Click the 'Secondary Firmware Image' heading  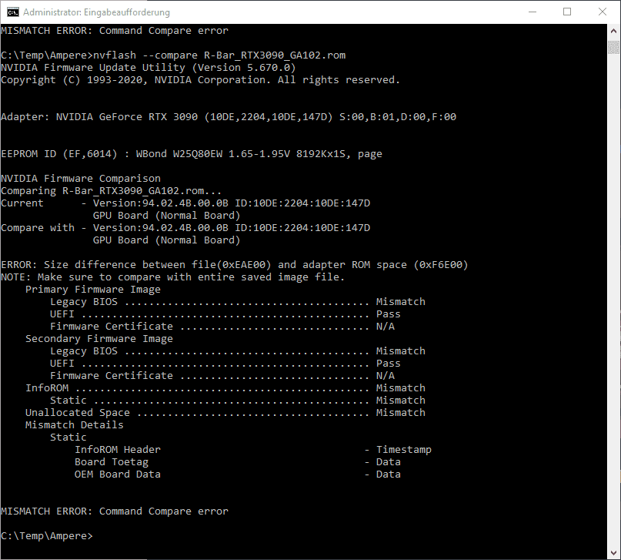pos(99,338)
